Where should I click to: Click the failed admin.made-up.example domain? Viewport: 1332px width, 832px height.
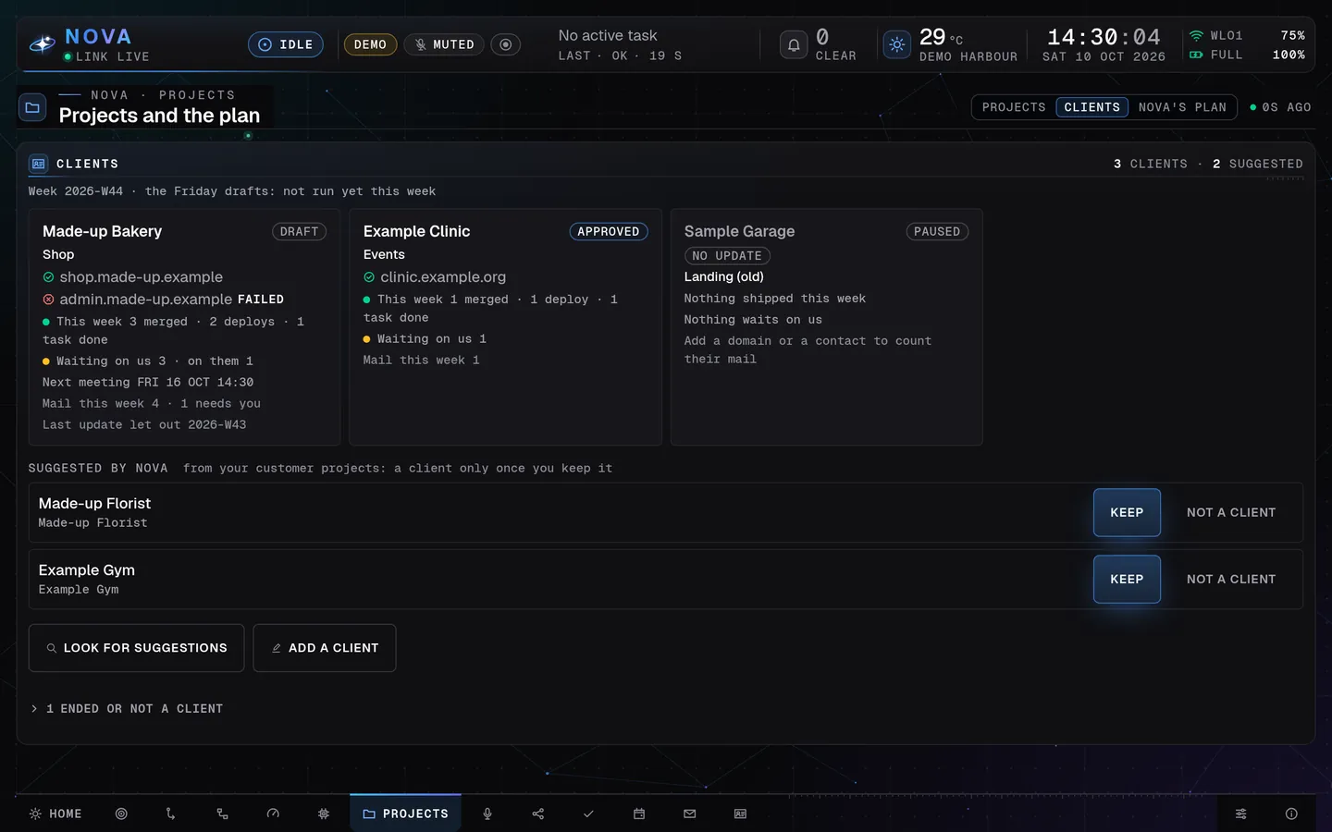pyautogui.click(x=146, y=300)
